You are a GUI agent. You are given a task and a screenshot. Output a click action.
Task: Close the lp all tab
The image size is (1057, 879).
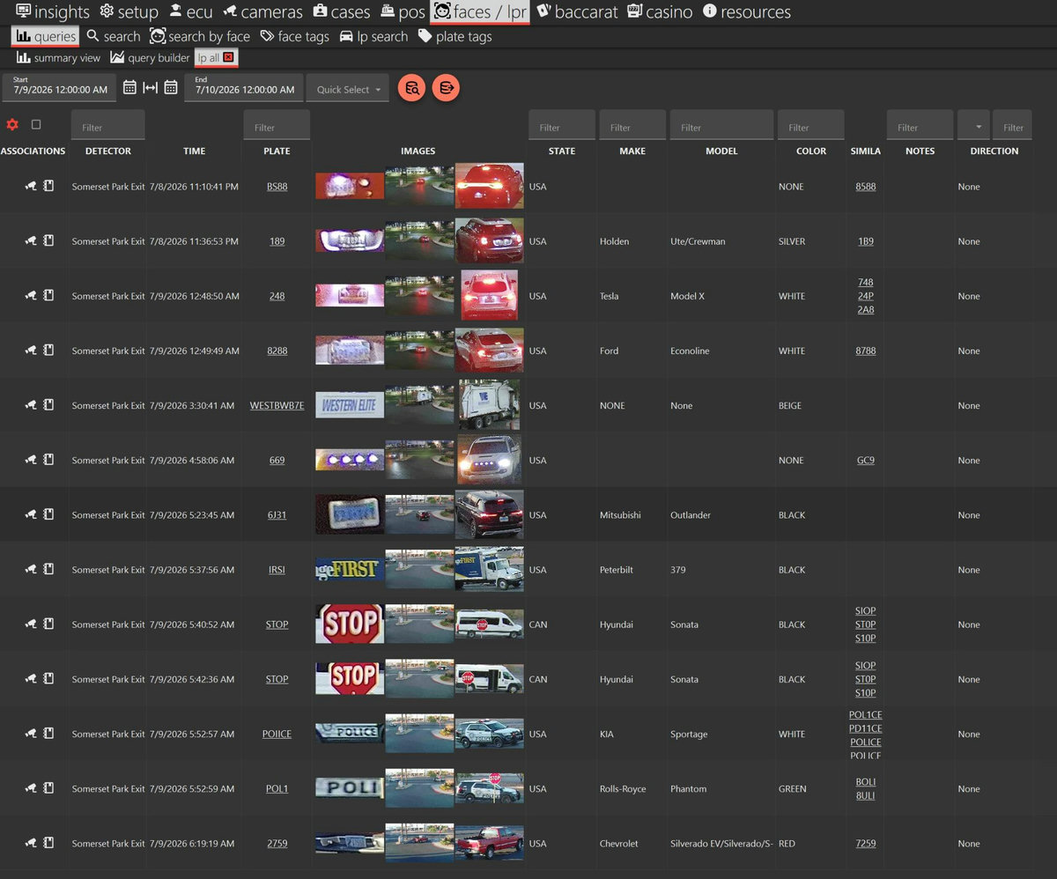(x=228, y=58)
